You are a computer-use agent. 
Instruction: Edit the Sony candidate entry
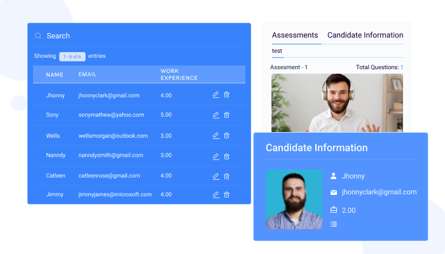pyautogui.click(x=216, y=115)
